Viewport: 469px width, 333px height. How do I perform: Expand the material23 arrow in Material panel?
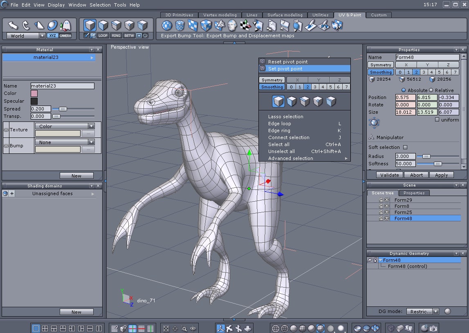point(92,57)
